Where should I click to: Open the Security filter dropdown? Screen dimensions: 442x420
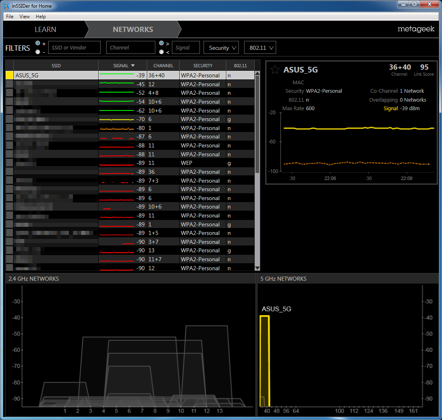tap(221, 47)
